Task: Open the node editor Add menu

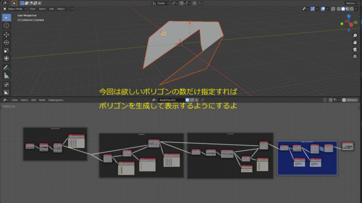Action: [33, 100]
